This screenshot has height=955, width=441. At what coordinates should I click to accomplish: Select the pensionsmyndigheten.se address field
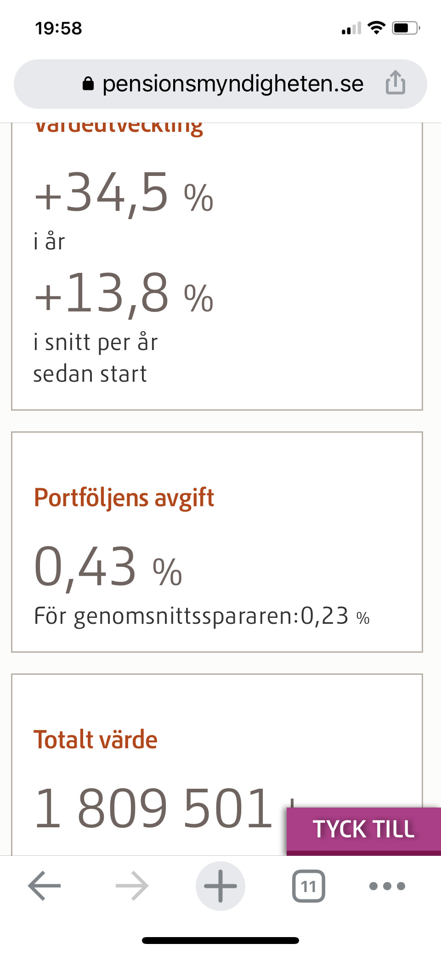[x=232, y=84]
